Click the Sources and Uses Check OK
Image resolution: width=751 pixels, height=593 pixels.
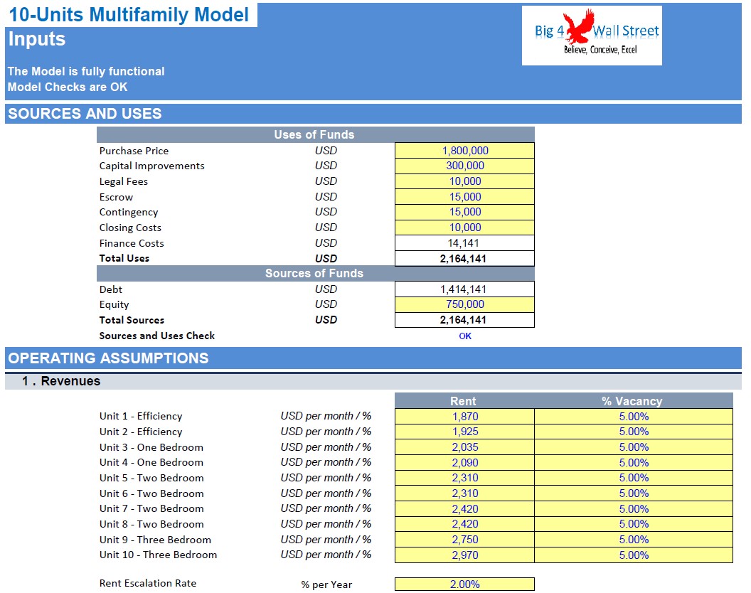tap(465, 336)
